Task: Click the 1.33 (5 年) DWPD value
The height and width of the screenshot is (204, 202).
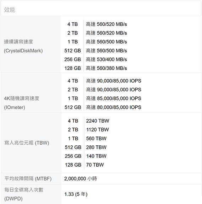Action: point(76,194)
